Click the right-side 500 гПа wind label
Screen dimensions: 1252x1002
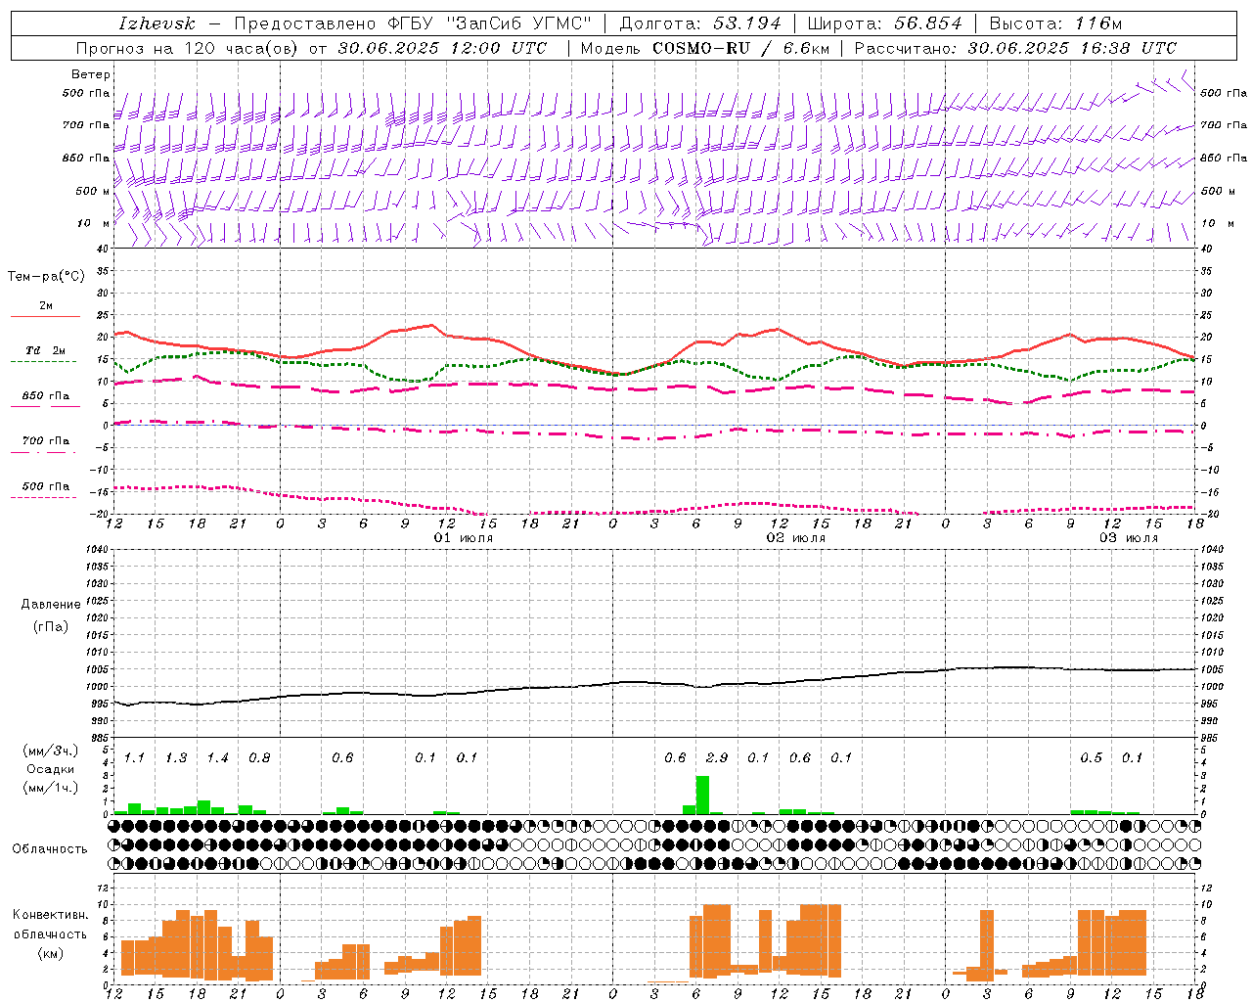coord(1224,93)
